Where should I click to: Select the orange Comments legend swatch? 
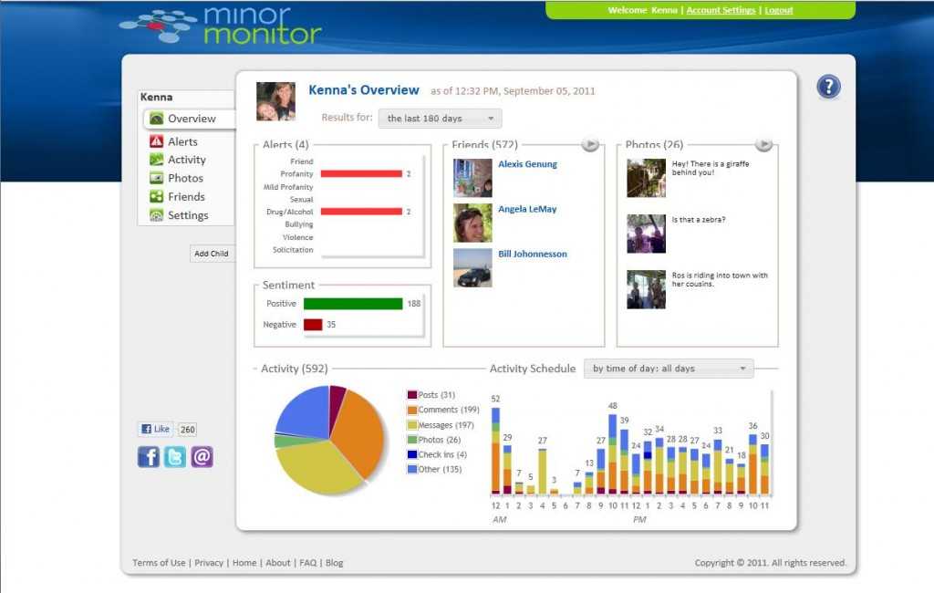pyautogui.click(x=411, y=410)
